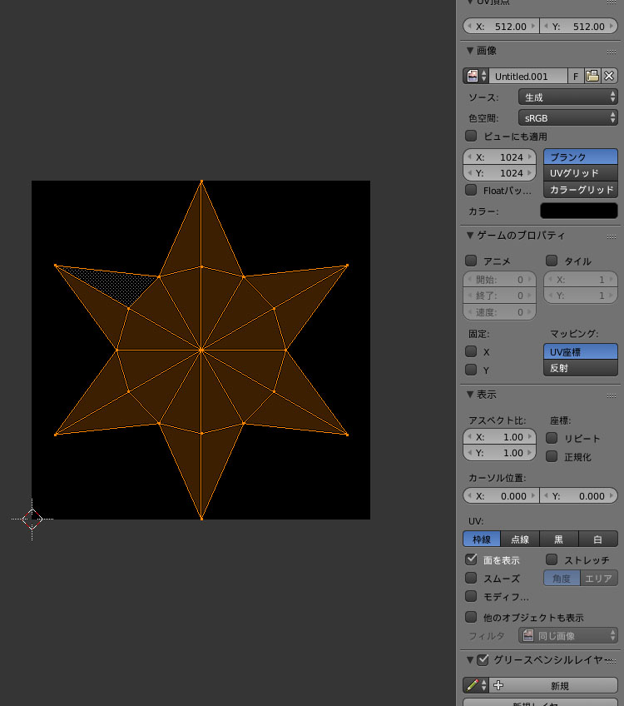Click Untitled.001 image name field
Image resolution: width=624 pixels, height=706 pixels.
coord(527,76)
